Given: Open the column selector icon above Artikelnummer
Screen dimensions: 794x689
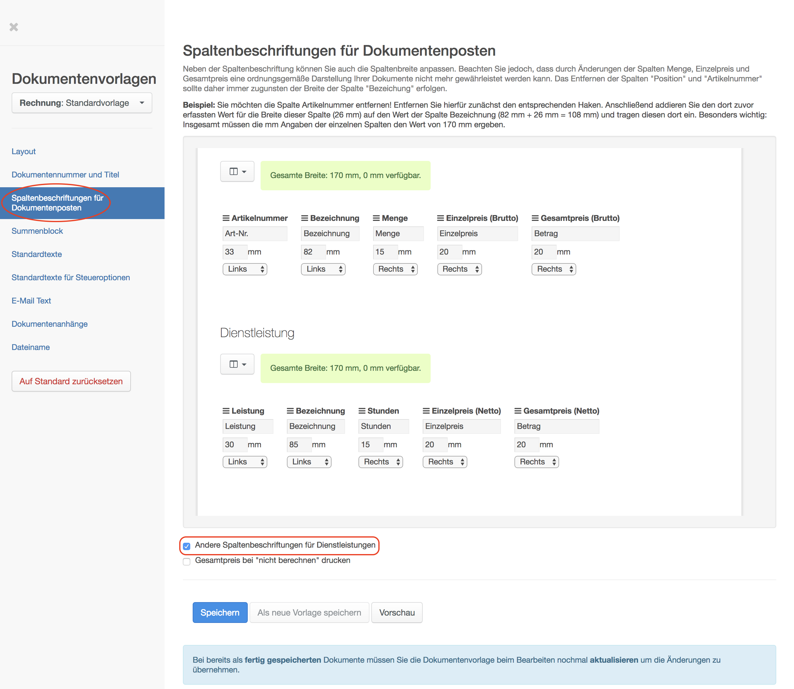Looking at the screenshot, I should coord(237,171).
